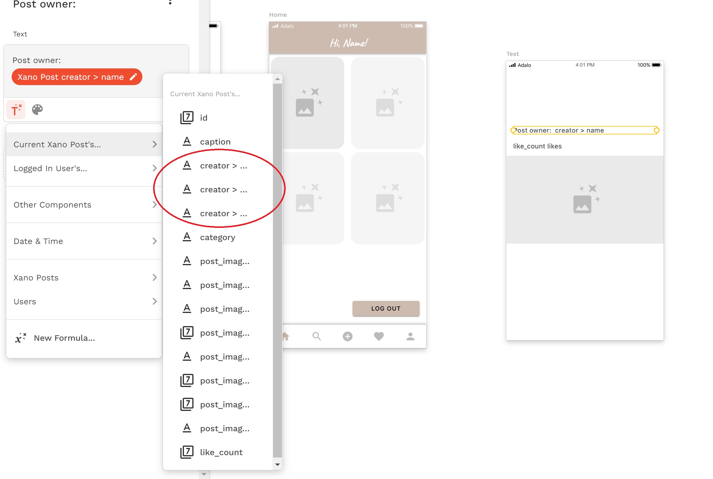The height and width of the screenshot is (479, 713).
Task: Open the three-dot overflow menu
Action: [x=171, y=2]
